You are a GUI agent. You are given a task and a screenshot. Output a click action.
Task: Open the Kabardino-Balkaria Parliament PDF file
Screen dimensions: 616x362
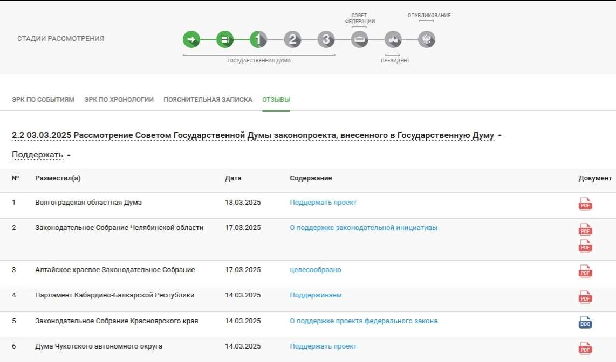(585, 297)
